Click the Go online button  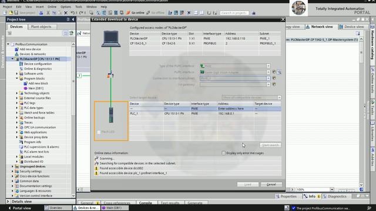pyautogui.click(x=135, y=13)
